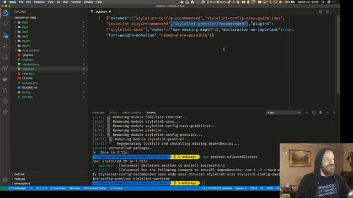This screenshot has width=353, height=198.
Task: Switch to the Problems tab
Action: click(x=98, y=113)
